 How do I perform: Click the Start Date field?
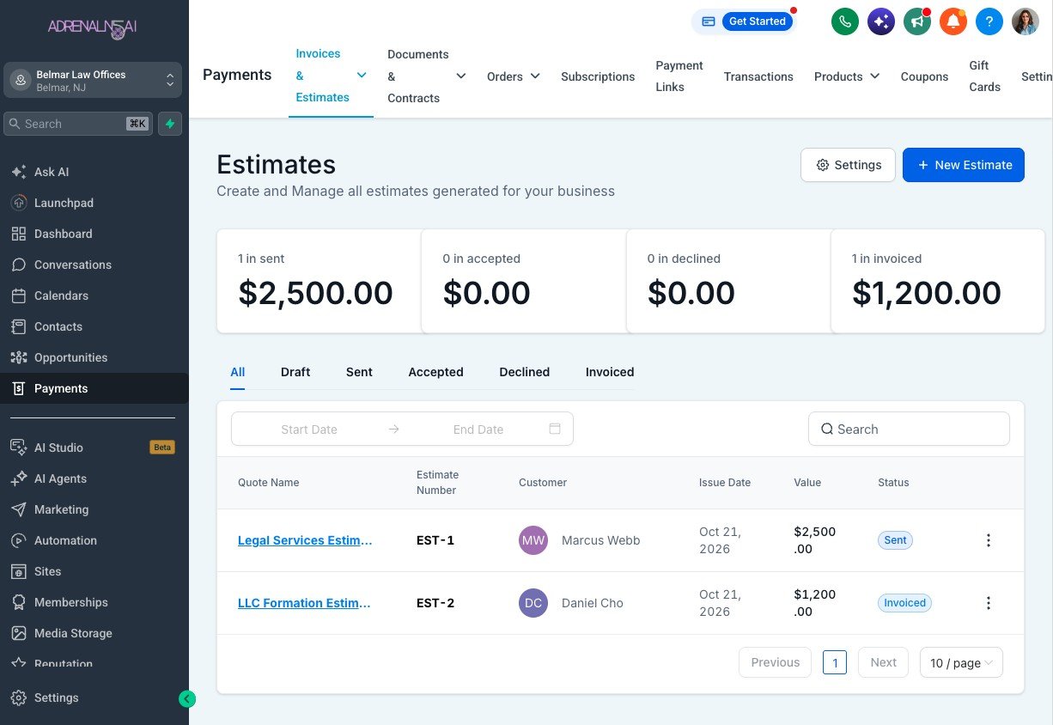coord(309,429)
